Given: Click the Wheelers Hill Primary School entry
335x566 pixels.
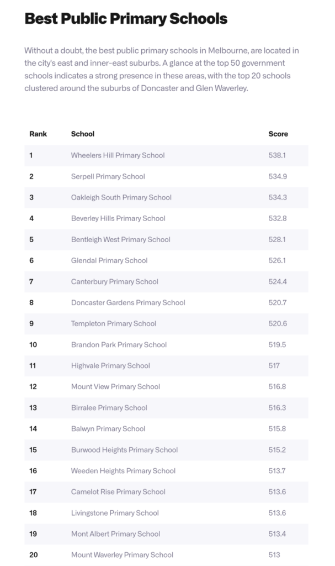Looking at the screenshot, I should tap(118, 155).
